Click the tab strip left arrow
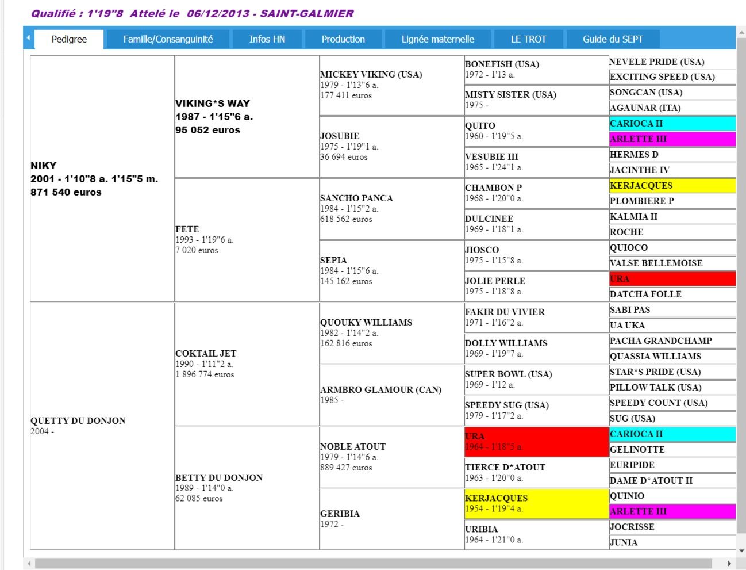Viewport: 746px width, 570px height. pos(28,39)
